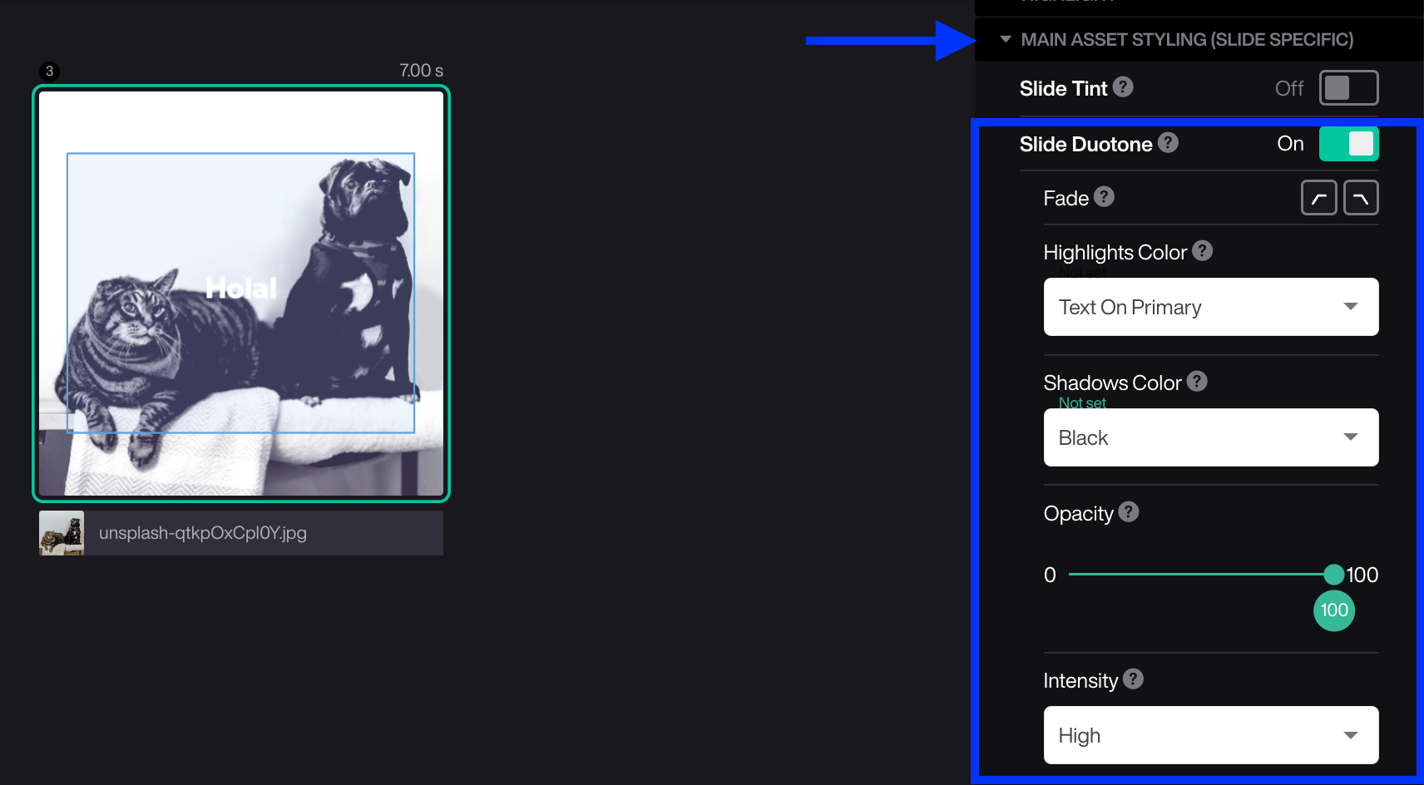Click the Slide Tint help icon
The height and width of the screenshot is (785, 1424).
tap(1123, 87)
